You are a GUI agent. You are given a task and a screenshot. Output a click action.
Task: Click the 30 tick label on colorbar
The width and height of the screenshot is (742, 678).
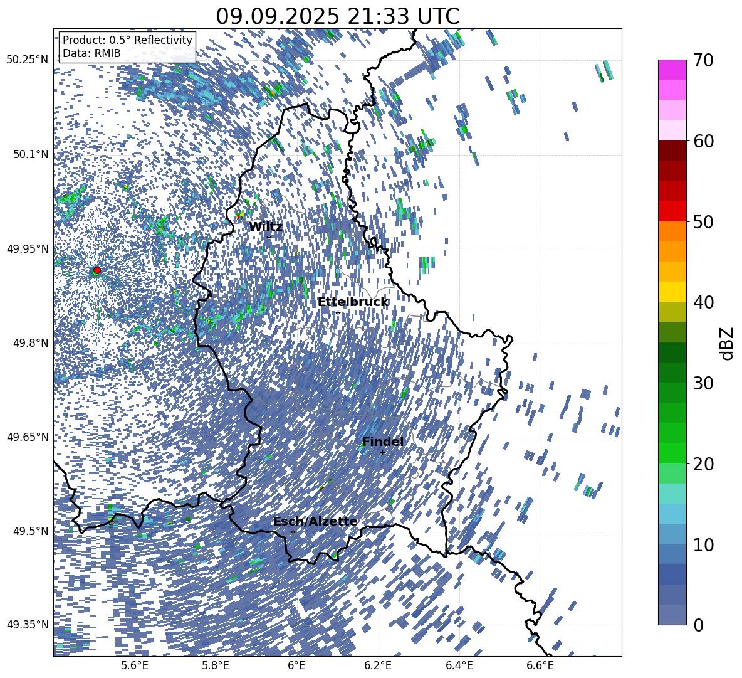703,383
